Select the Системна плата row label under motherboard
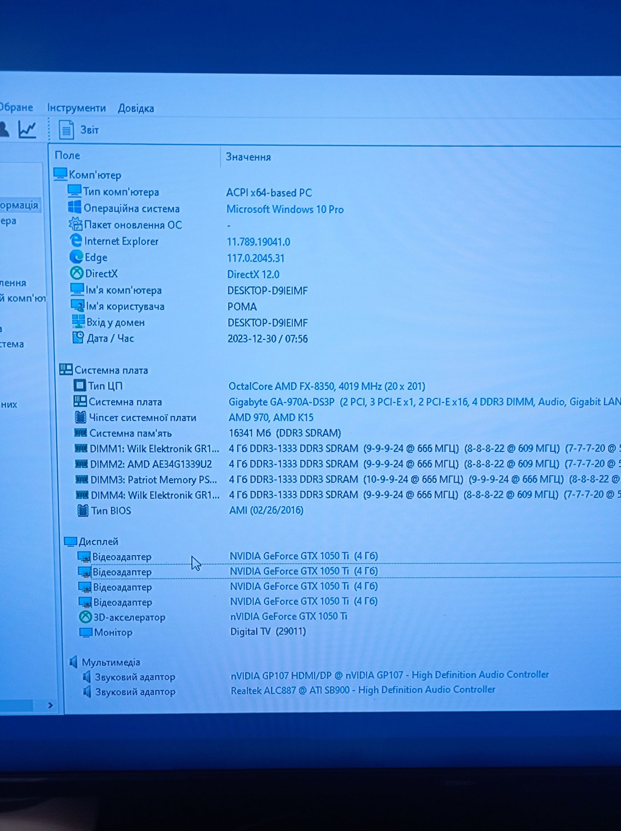The height and width of the screenshot is (831, 621). pos(125,402)
